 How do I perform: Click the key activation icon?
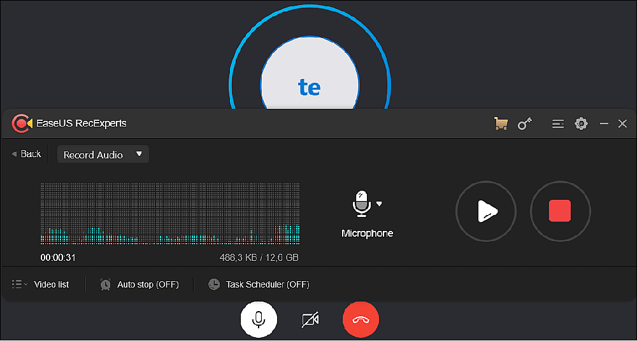point(524,124)
